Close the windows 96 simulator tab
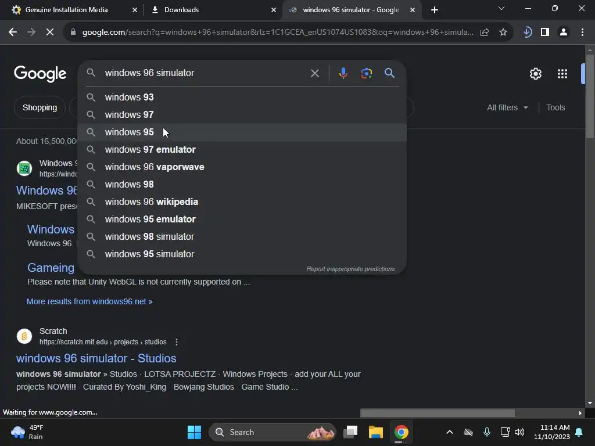This screenshot has height=446, width=595. (413, 10)
